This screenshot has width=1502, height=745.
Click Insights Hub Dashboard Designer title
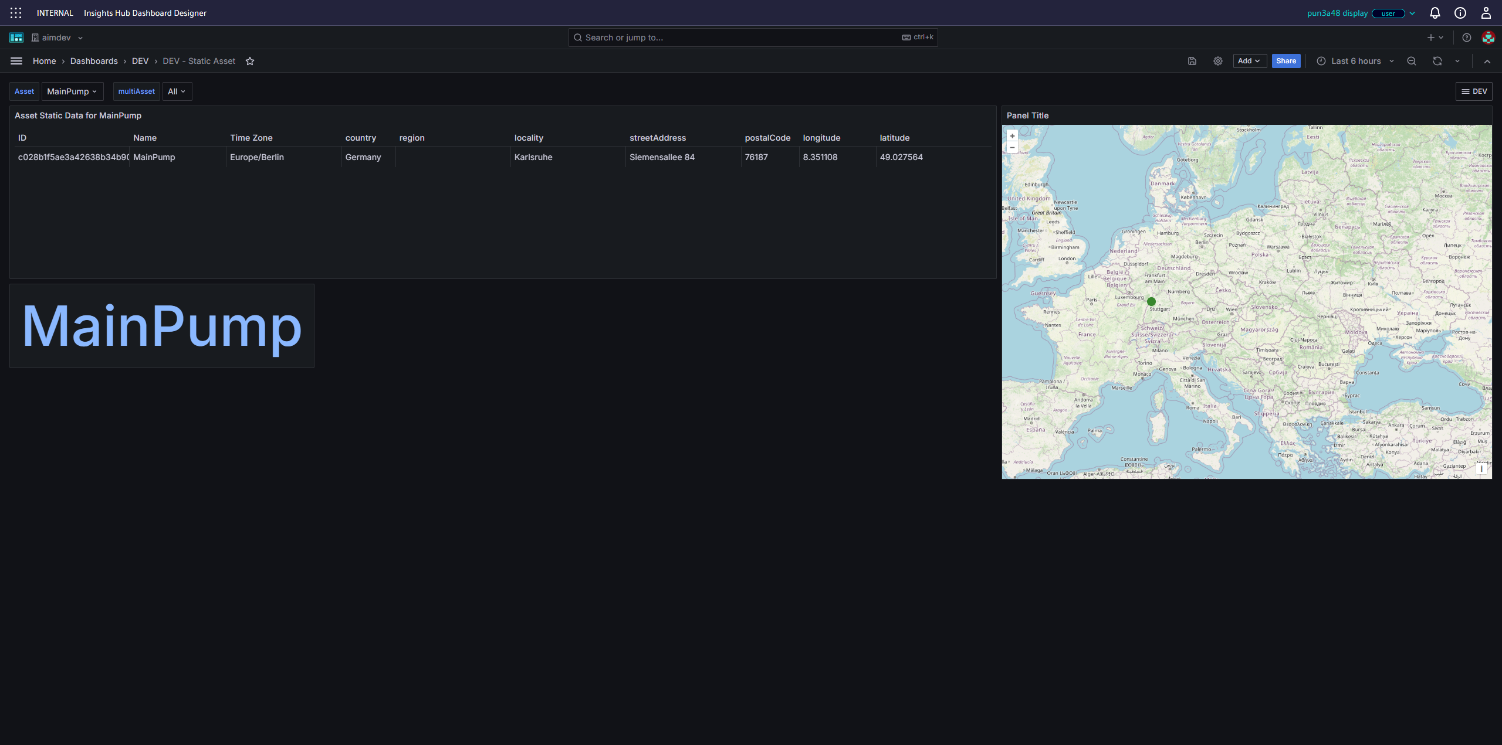[x=145, y=13]
